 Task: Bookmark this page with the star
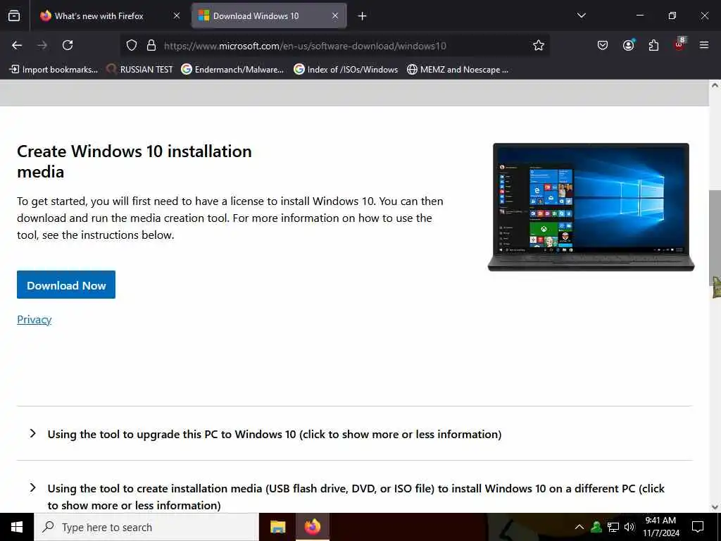pyautogui.click(x=539, y=45)
